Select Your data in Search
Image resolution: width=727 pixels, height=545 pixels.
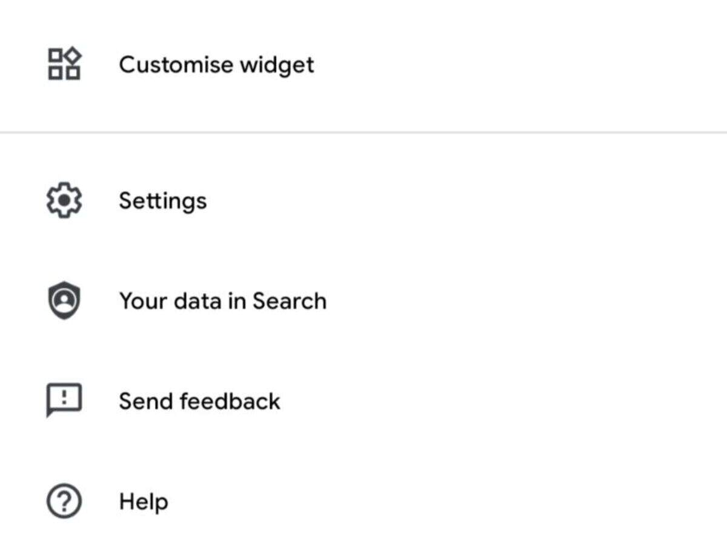(x=222, y=301)
